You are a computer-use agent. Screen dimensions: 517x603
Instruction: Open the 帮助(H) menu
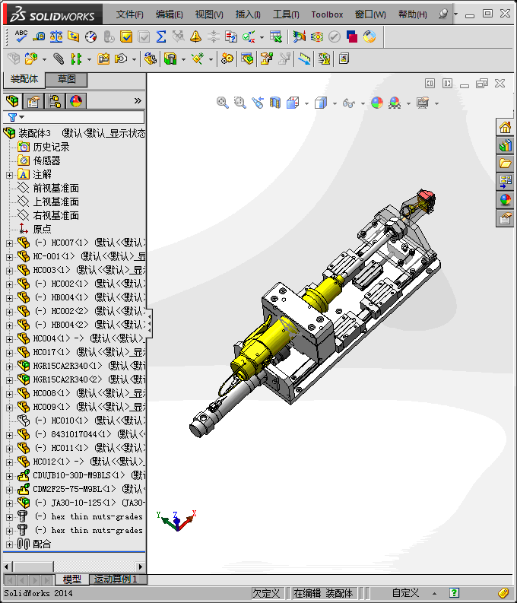coord(412,14)
